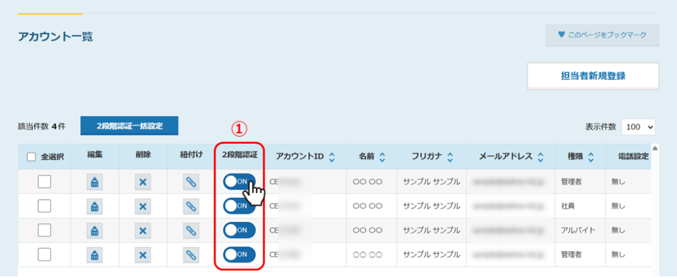This screenshot has height=277, width=677.
Task: Click the delete X icon in the second row
Action: pos(142,206)
